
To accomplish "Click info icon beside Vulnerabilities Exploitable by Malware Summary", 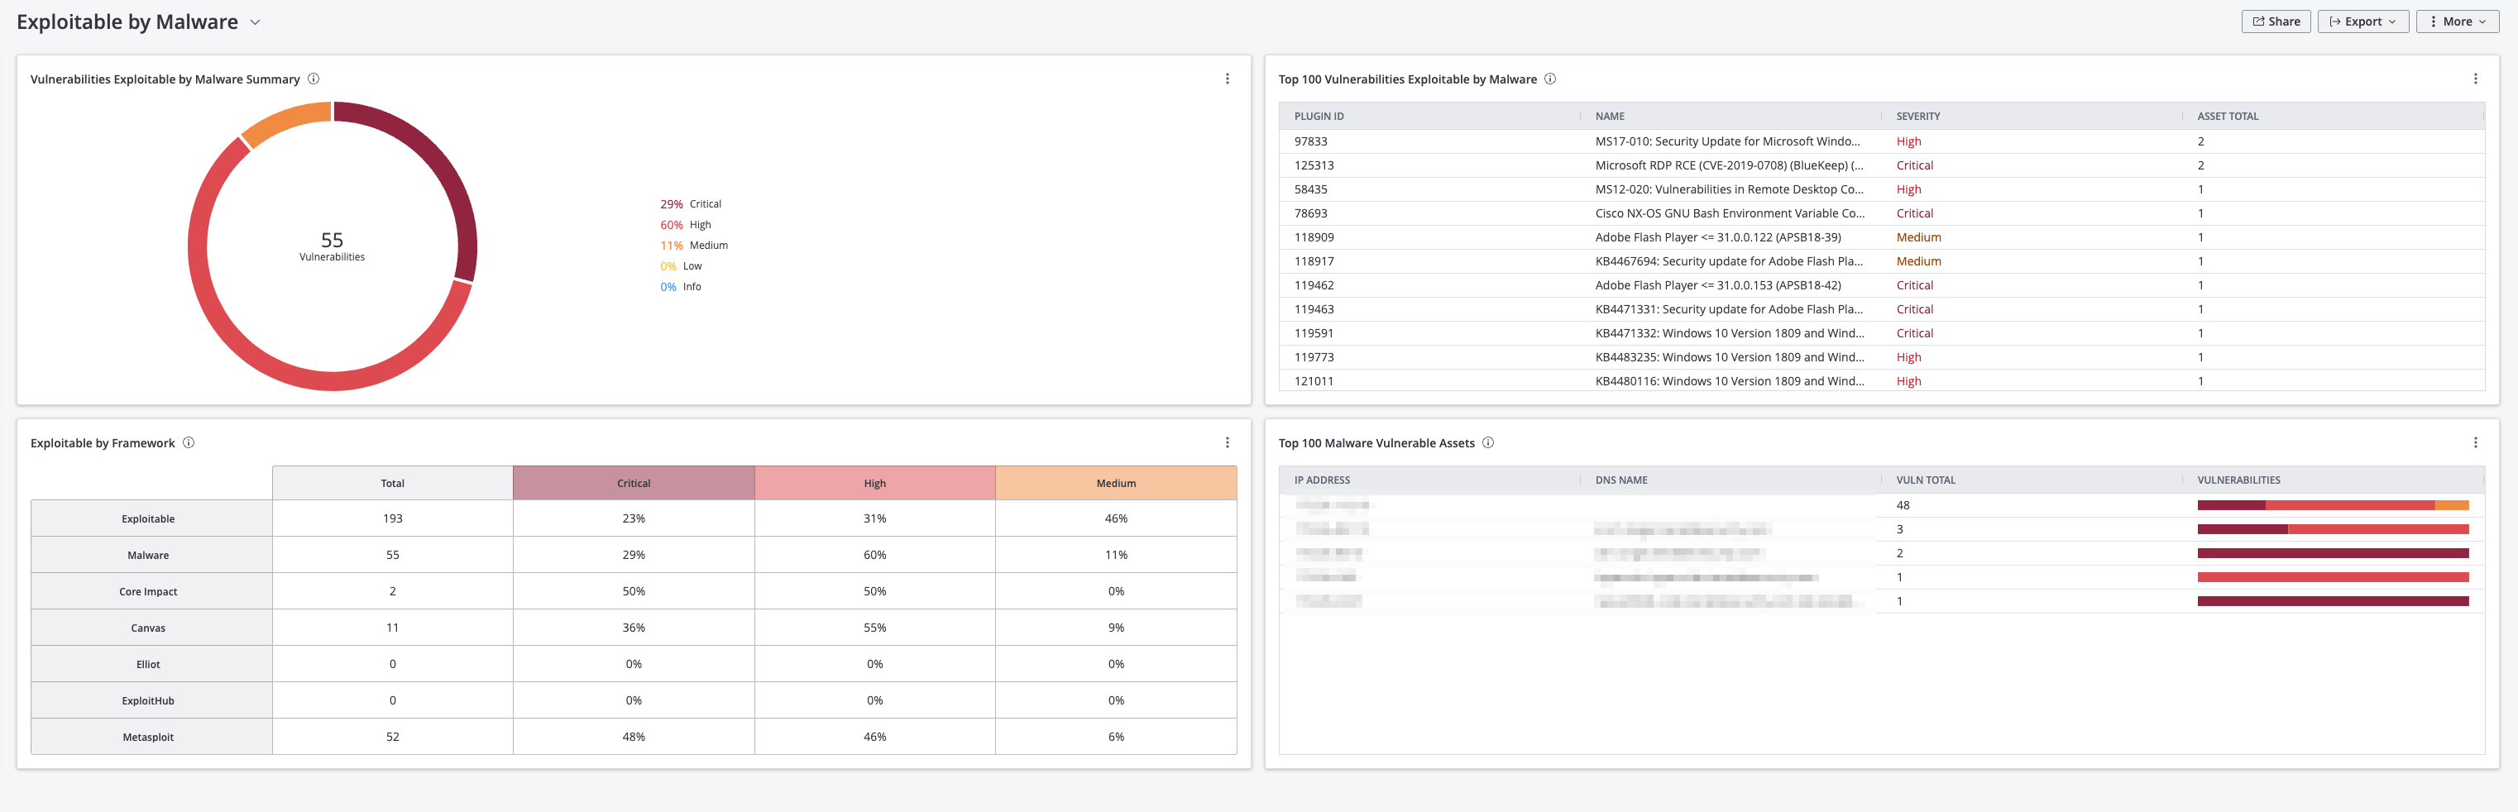I will click(314, 79).
